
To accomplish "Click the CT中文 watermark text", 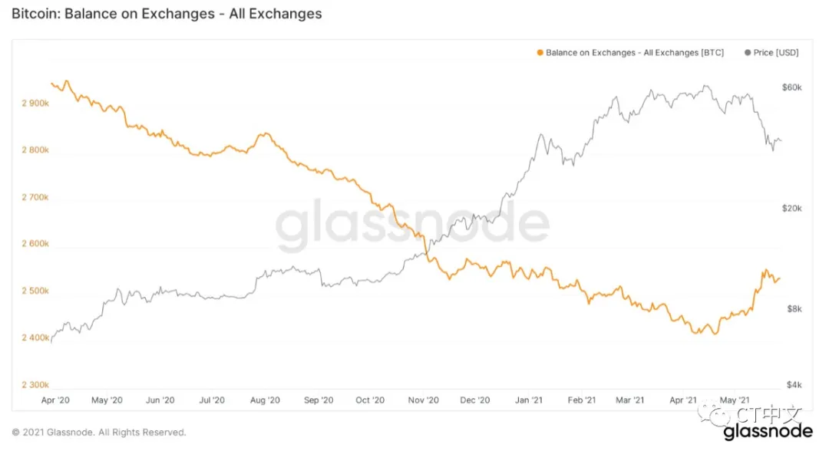I will click(x=769, y=415).
